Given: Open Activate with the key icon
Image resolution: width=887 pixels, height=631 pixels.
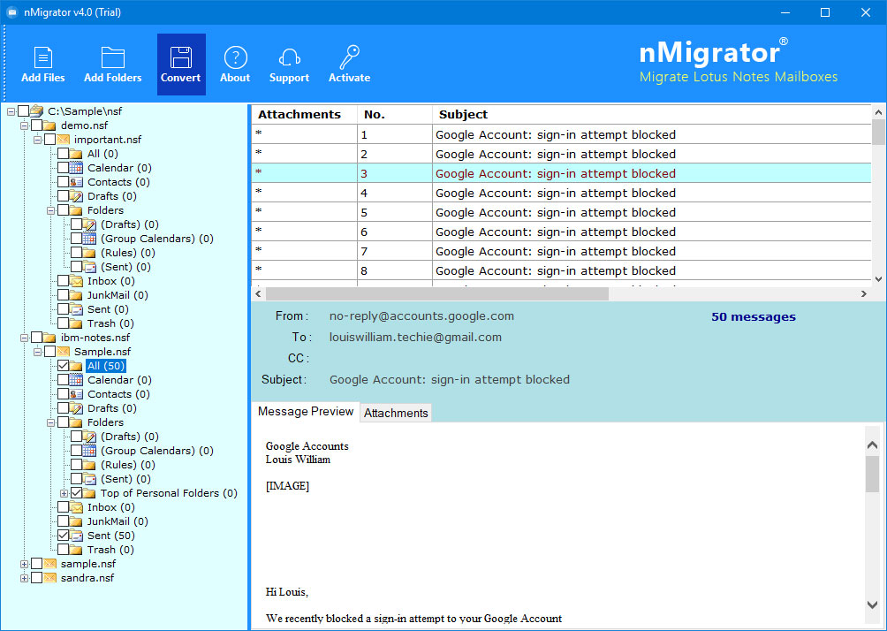Looking at the screenshot, I should (x=350, y=57).
